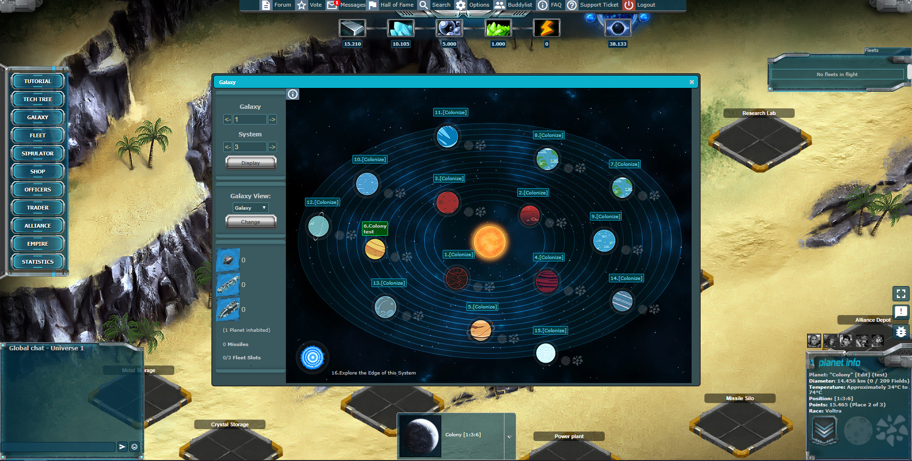This screenshot has height=461, width=912.
Task: Toggle fullscreen mode icon
Action: click(x=901, y=294)
